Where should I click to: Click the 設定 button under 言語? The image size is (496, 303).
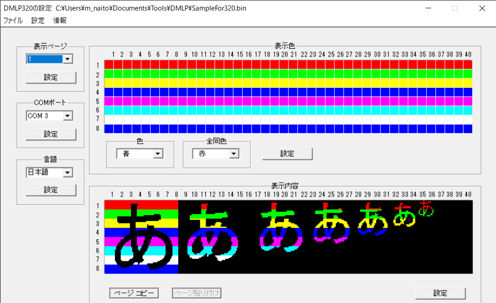coord(51,190)
